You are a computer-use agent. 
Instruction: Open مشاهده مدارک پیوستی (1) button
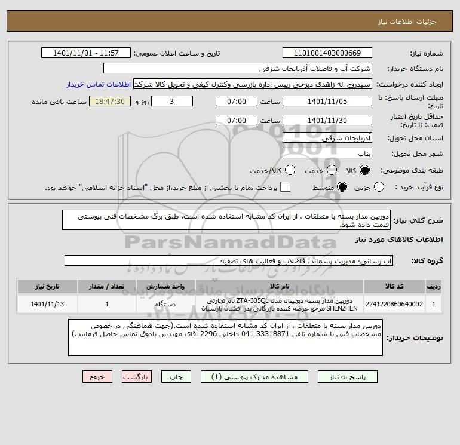coord(254,377)
